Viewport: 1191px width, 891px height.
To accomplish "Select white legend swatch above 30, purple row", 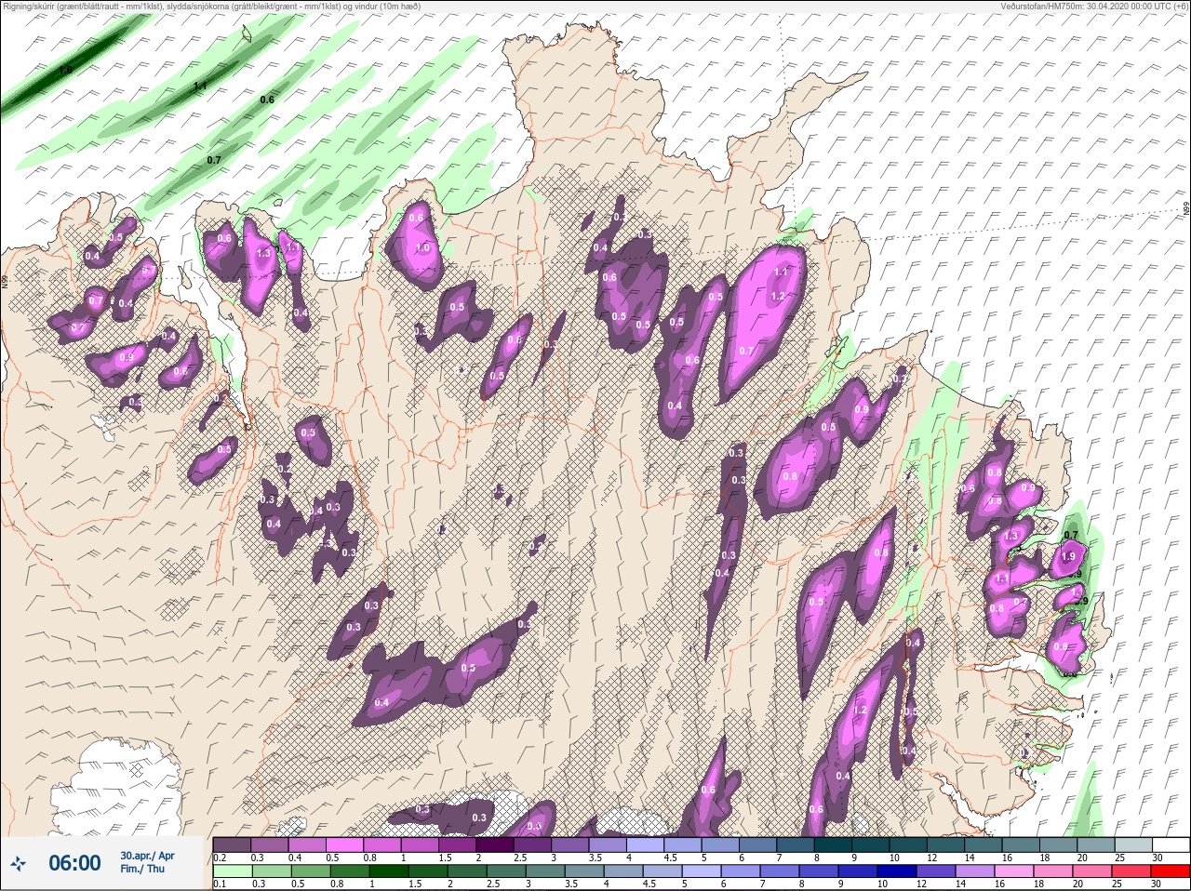I will pyautogui.click(x=1172, y=844).
